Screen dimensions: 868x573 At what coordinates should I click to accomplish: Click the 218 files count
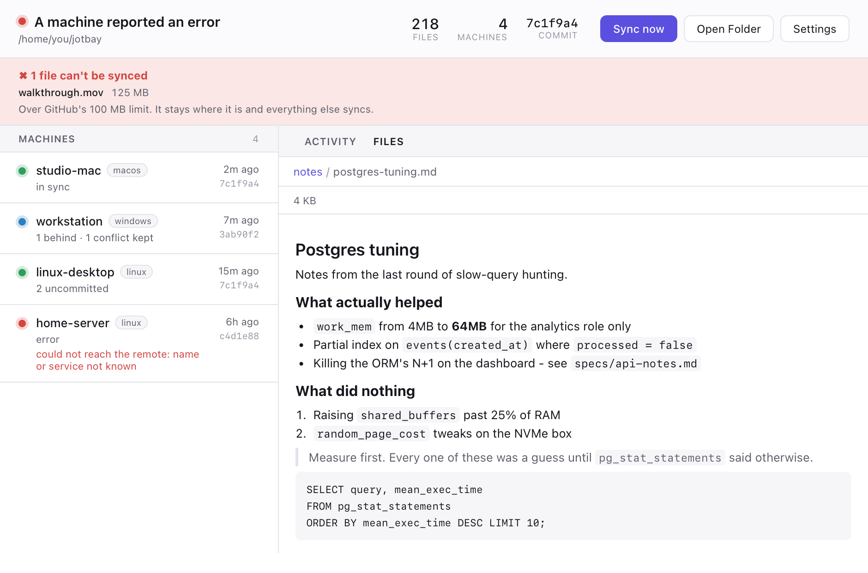pyautogui.click(x=425, y=24)
